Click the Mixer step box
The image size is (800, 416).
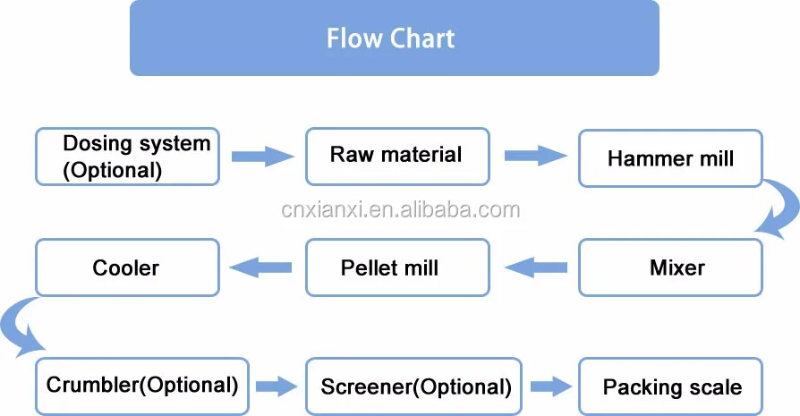(669, 267)
